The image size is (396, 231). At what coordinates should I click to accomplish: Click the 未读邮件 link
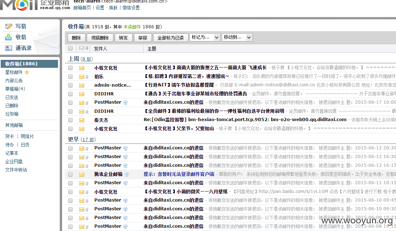click(132, 27)
